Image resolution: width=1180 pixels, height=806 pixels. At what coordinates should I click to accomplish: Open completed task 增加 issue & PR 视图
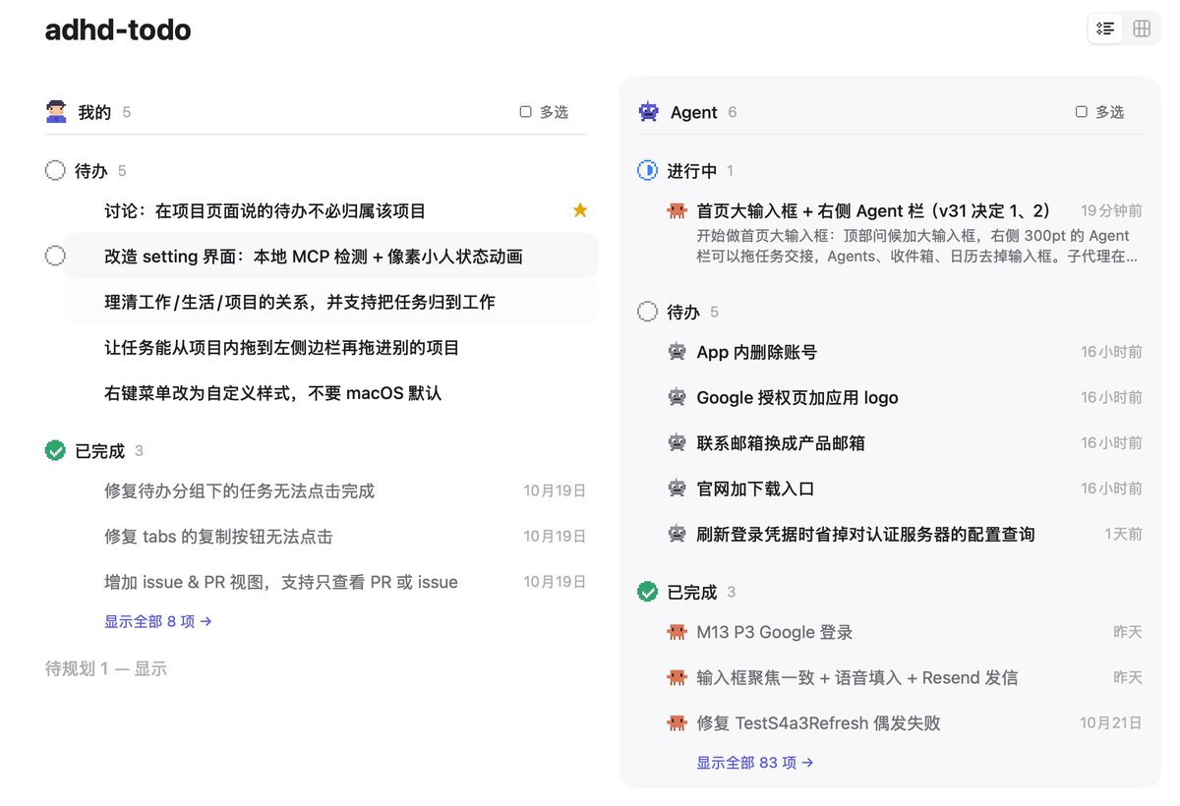pos(281,582)
